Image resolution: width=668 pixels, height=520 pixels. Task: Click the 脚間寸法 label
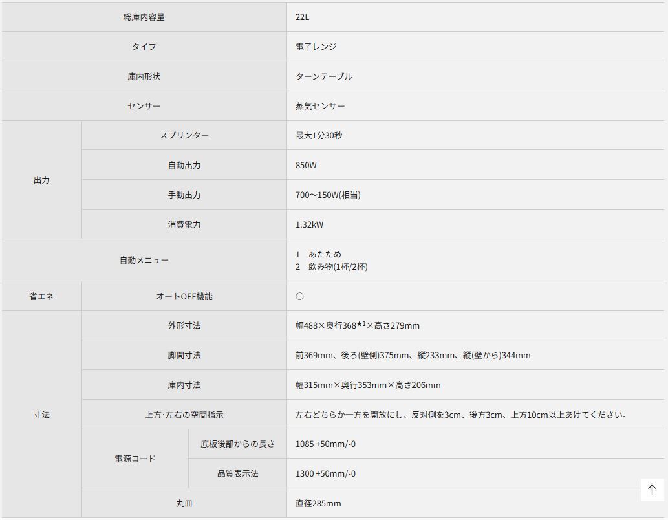[x=184, y=355]
